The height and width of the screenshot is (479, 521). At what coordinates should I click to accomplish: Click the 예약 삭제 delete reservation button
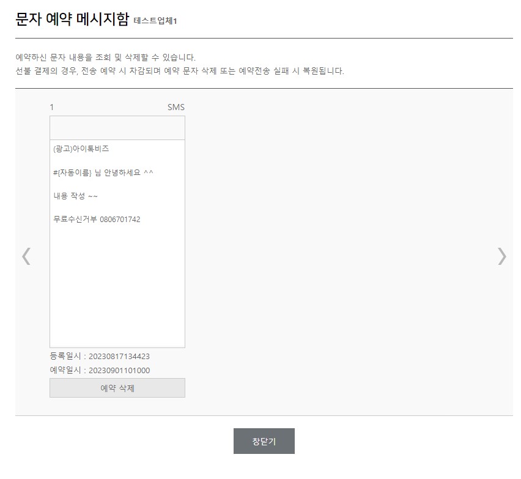click(x=117, y=388)
